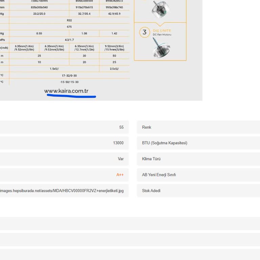Select the 'BTU (Soğutma Kapasitesi)' label

click(165, 143)
